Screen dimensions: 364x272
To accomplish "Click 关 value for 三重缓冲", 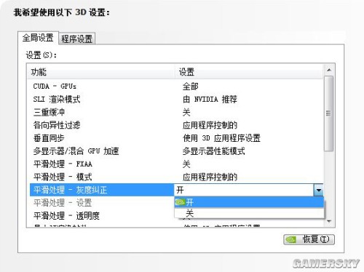I will [x=186, y=112].
